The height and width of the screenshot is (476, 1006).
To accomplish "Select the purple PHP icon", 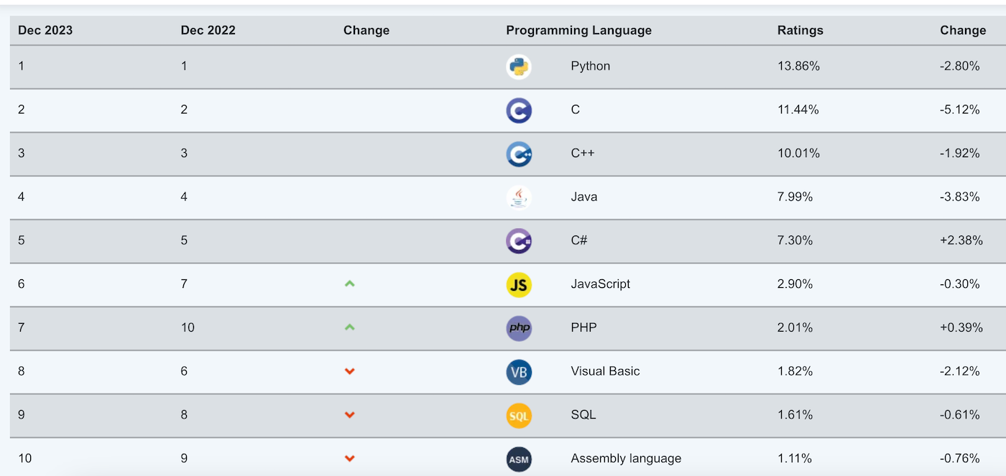I will (519, 328).
